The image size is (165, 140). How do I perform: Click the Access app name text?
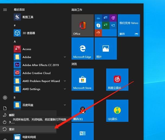(27, 49)
